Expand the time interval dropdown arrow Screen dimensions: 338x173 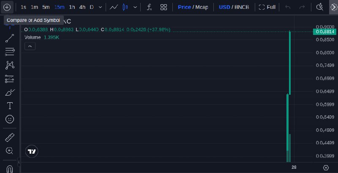[x=100, y=7]
